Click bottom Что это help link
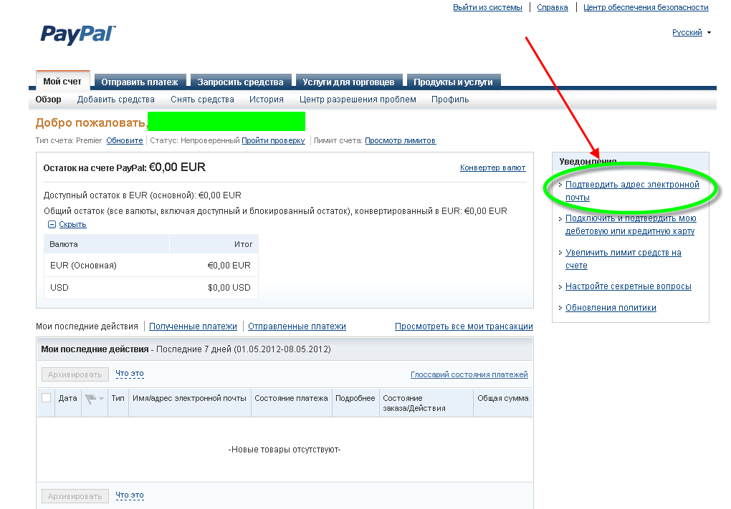The height and width of the screenshot is (509, 731). [x=130, y=495]
